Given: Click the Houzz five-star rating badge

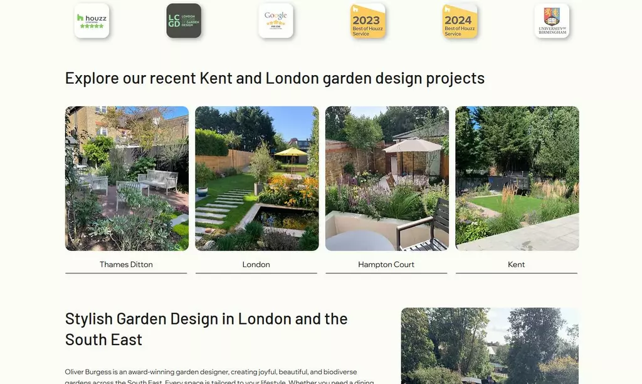Looking at the screenshot, I should [x=92, y=21].
